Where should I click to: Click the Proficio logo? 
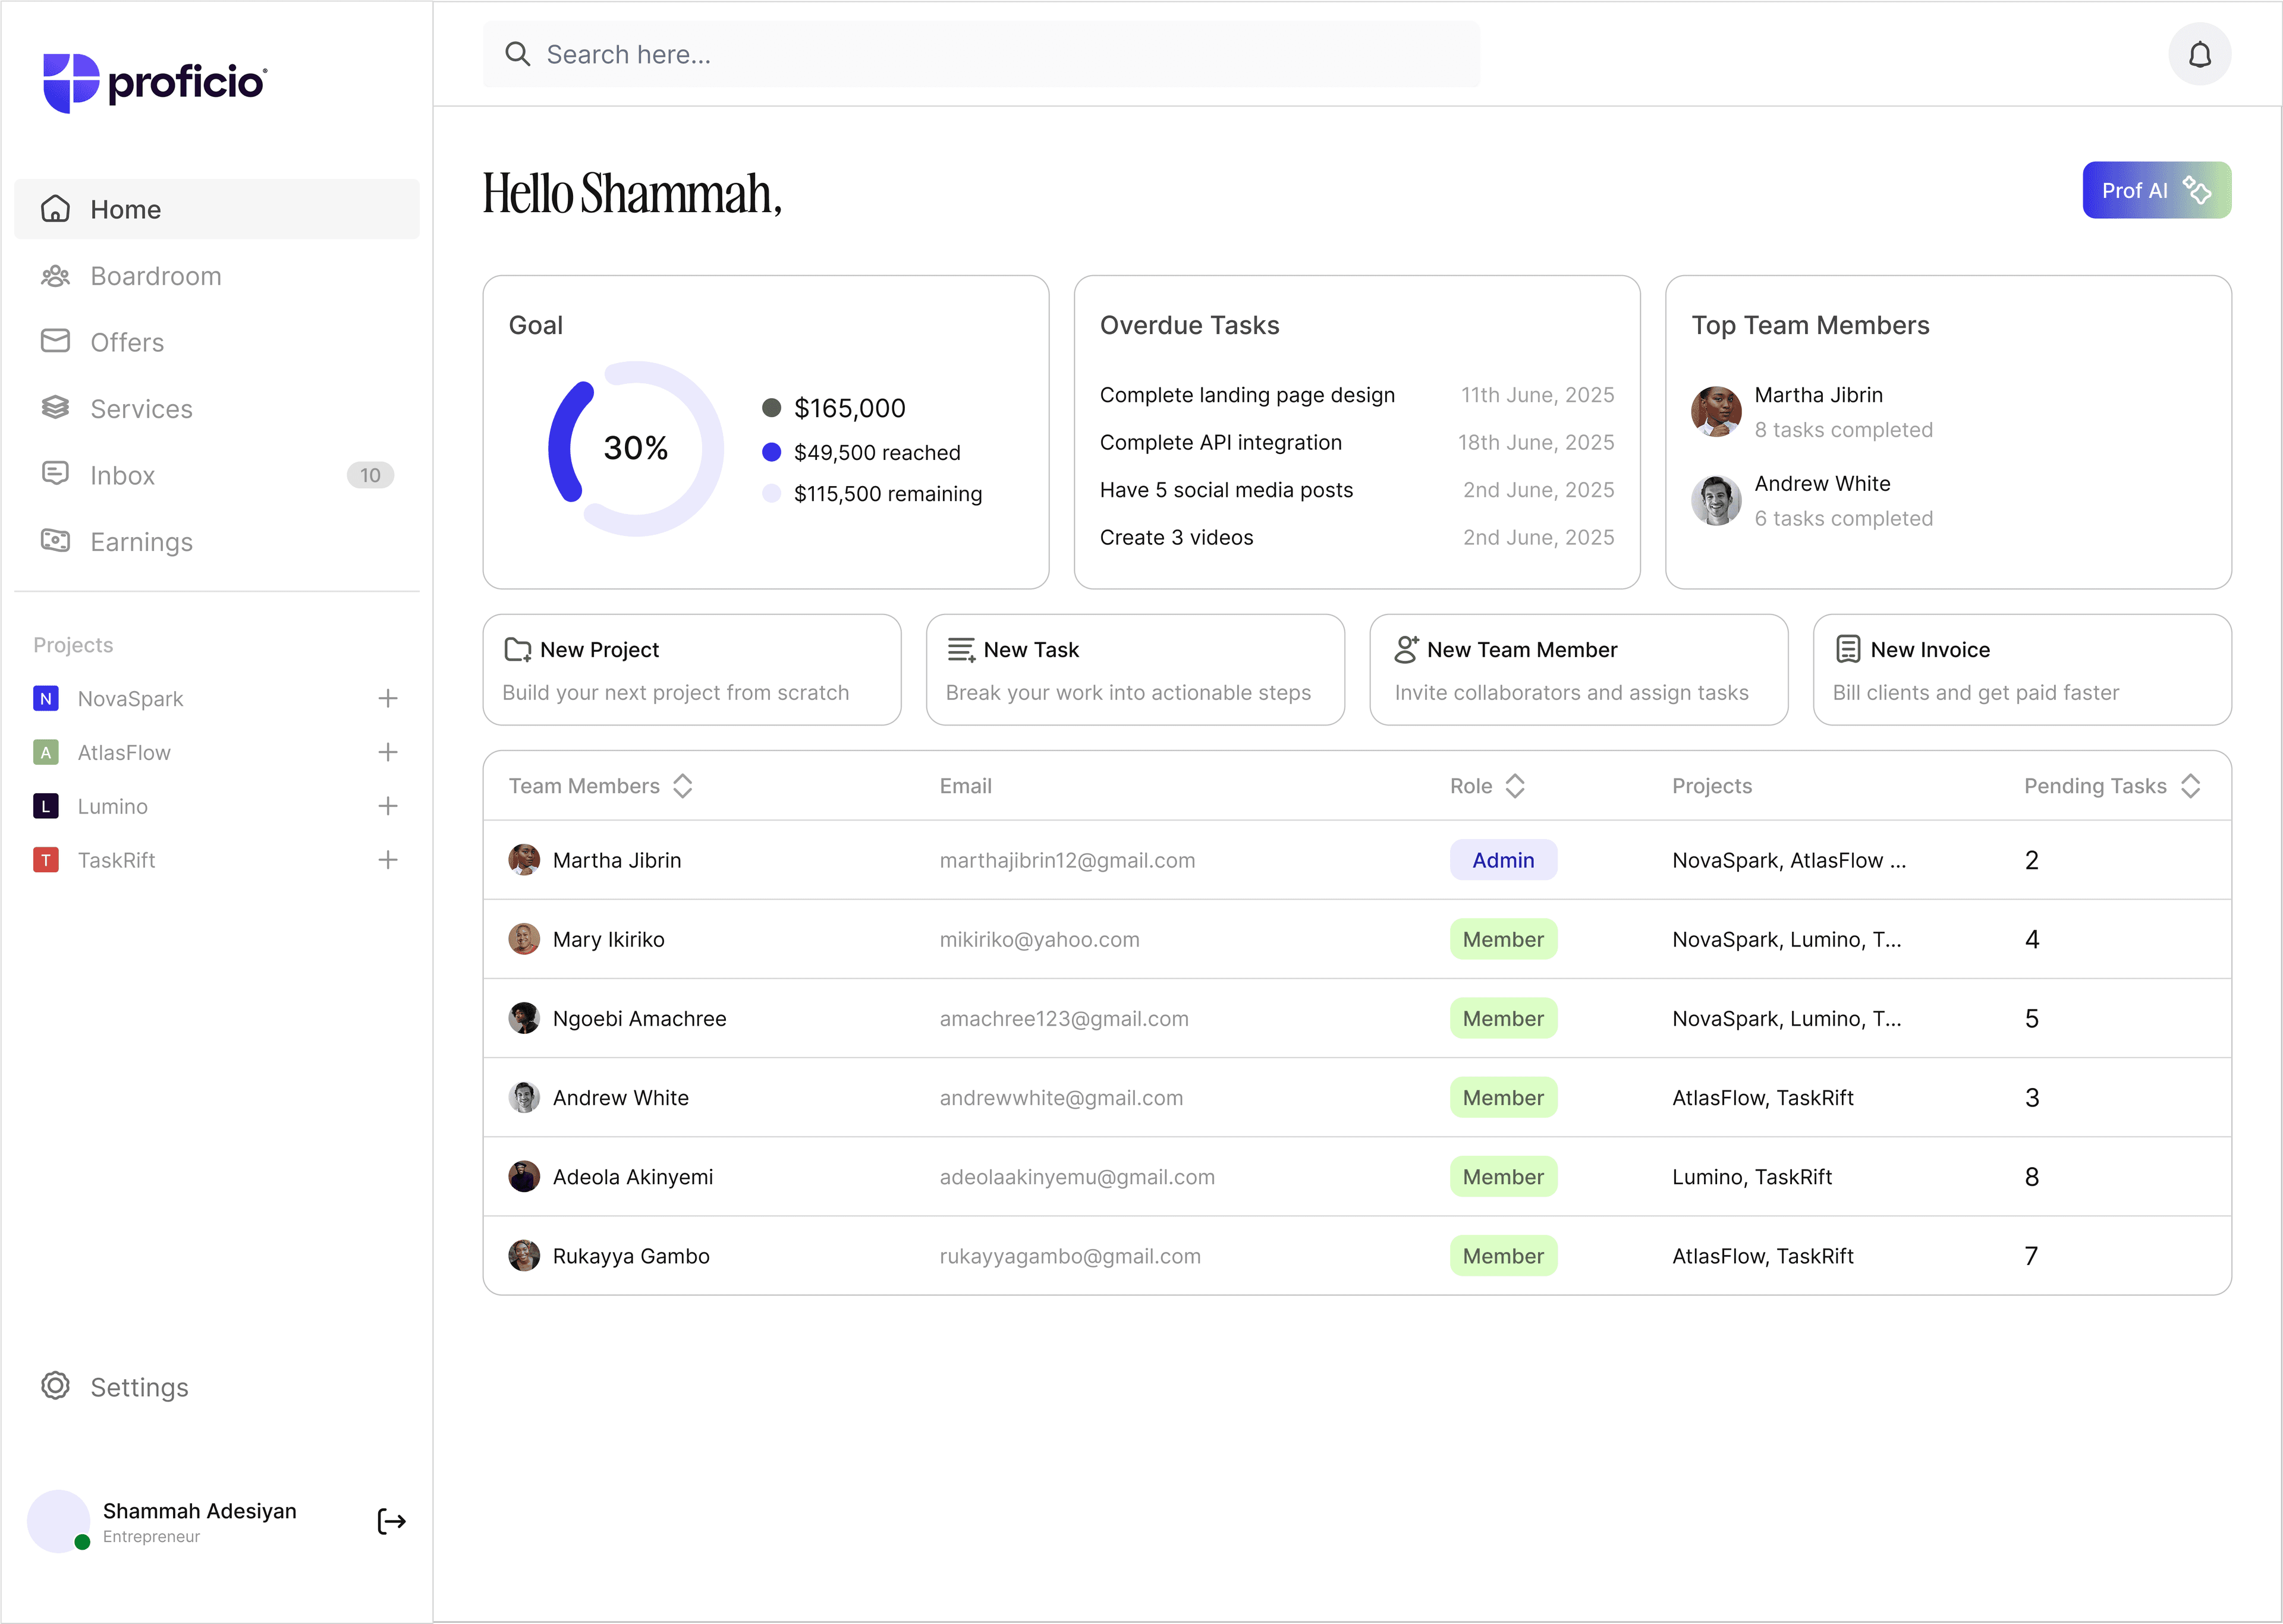[155, 82]
